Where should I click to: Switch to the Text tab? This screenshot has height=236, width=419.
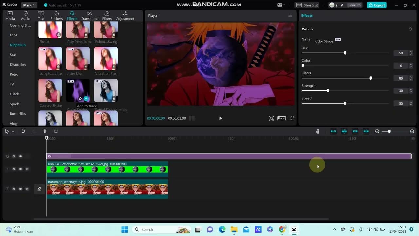tap(41, 15)
